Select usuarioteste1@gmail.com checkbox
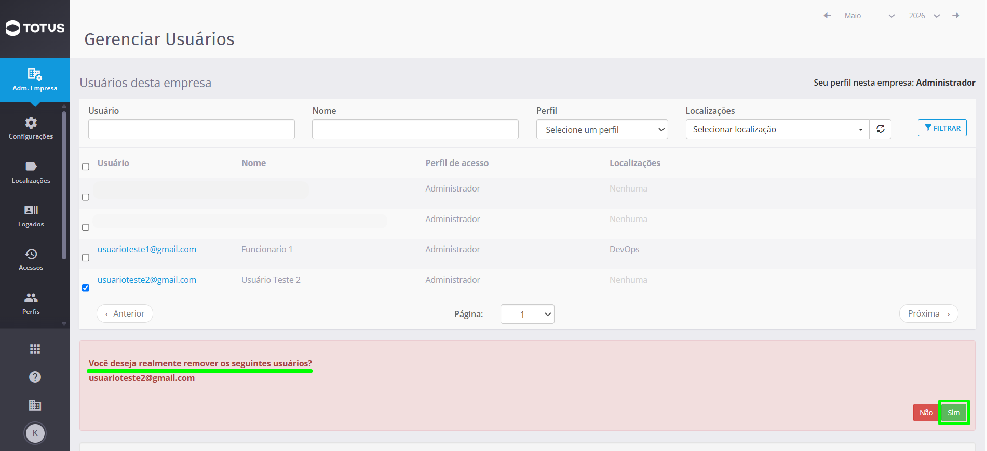The width and height of the screenshot is (987, 451). (86, 257)
